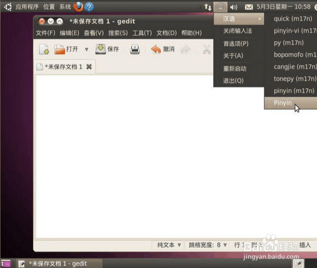317x268 pixels.
Task: Open input method Preferences 首选项(P)
Action: pyautogui.click(x=239, y=43)
